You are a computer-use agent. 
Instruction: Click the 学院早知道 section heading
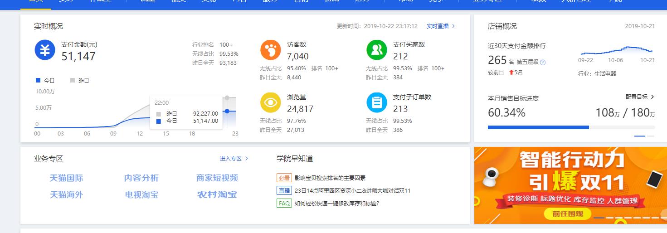pyautogui.click(x=295, y=159)
